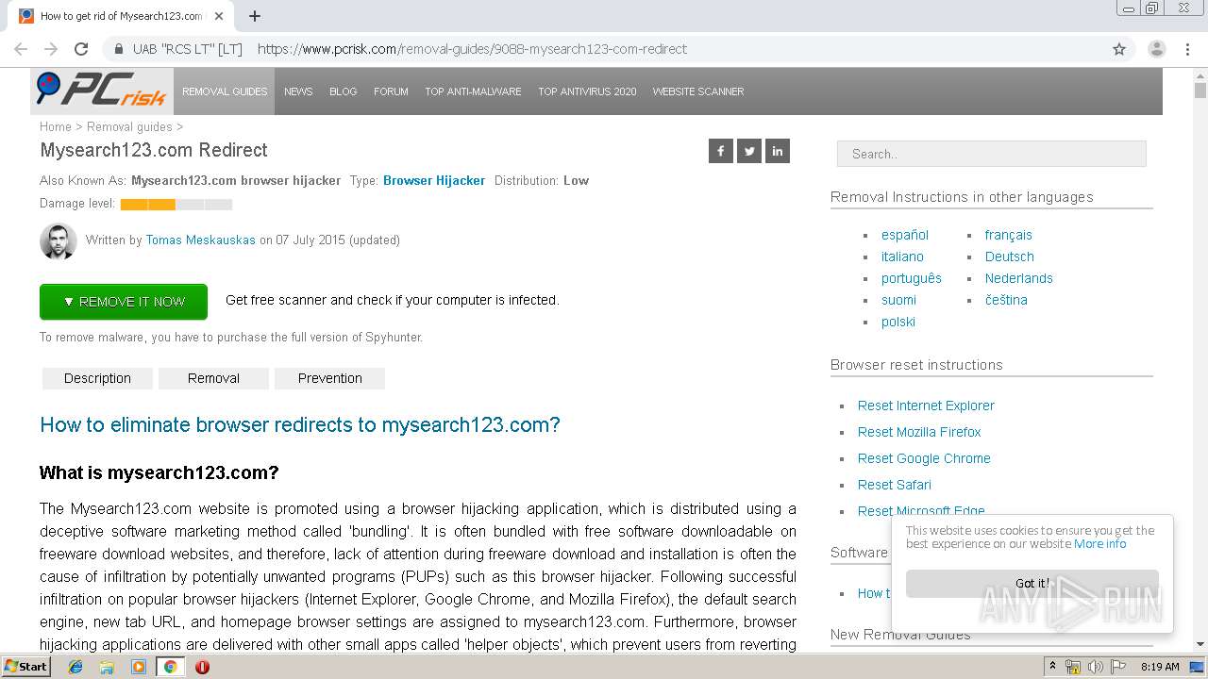Switch to the Chrome taskbar button
Screen dimensions: 1208x679
[x=171, y=667]
